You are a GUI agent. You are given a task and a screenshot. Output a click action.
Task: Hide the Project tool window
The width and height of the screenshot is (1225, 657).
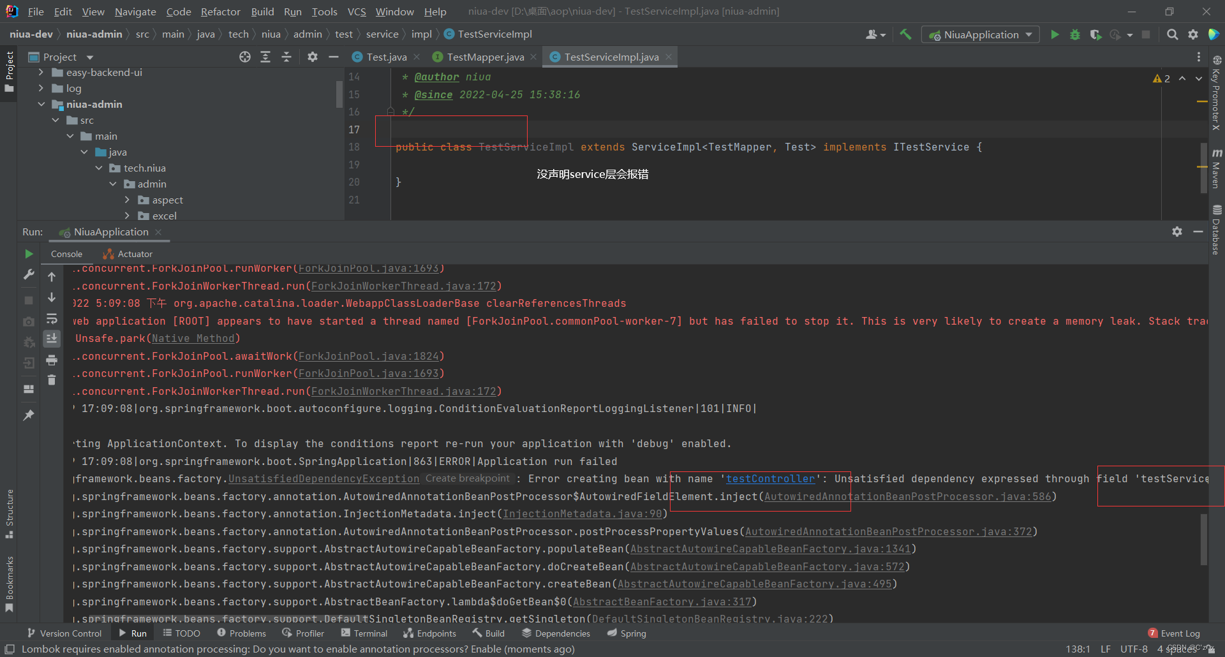(333, 57)
